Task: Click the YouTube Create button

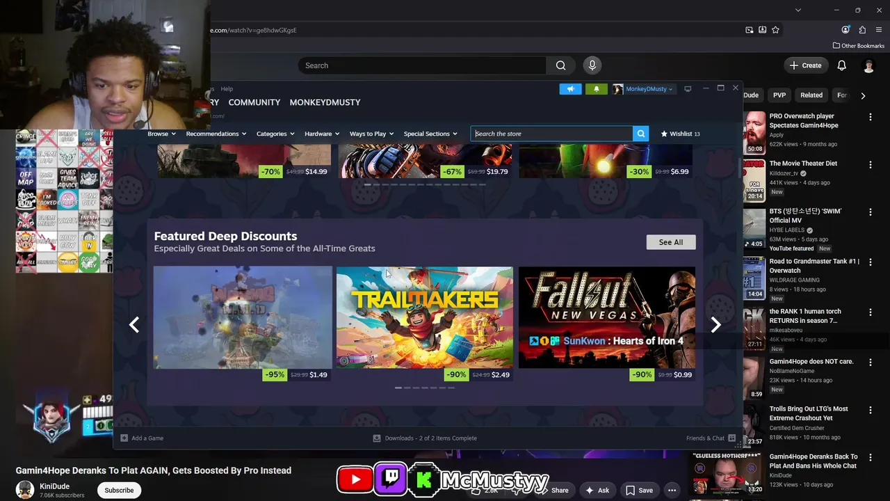Action: [x=806, y=65]
